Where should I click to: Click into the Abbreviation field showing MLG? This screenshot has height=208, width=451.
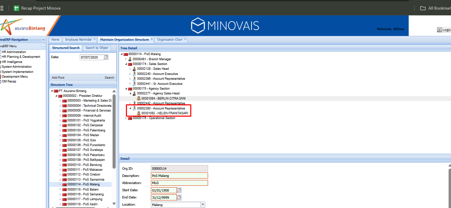(x=179, y=183)
